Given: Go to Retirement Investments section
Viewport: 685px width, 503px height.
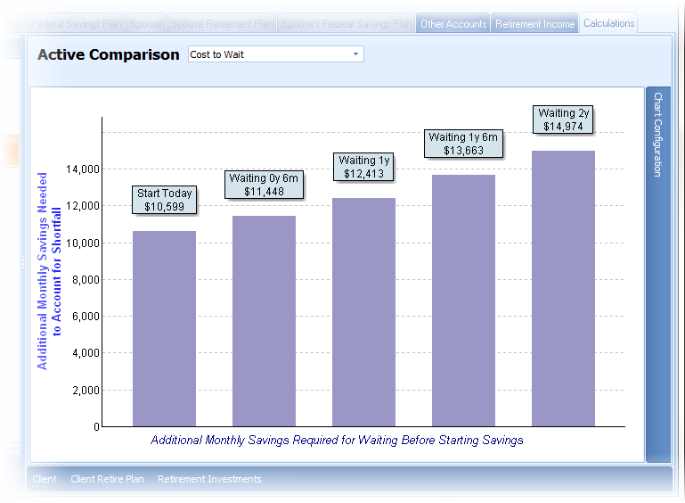Looking at the screenshot, I should pyautogui.click(x=209, y=479).
